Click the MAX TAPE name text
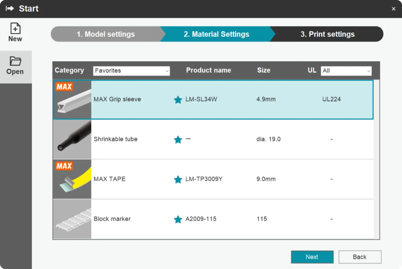This screenshot has height=269, width=402. coord(110,179)
